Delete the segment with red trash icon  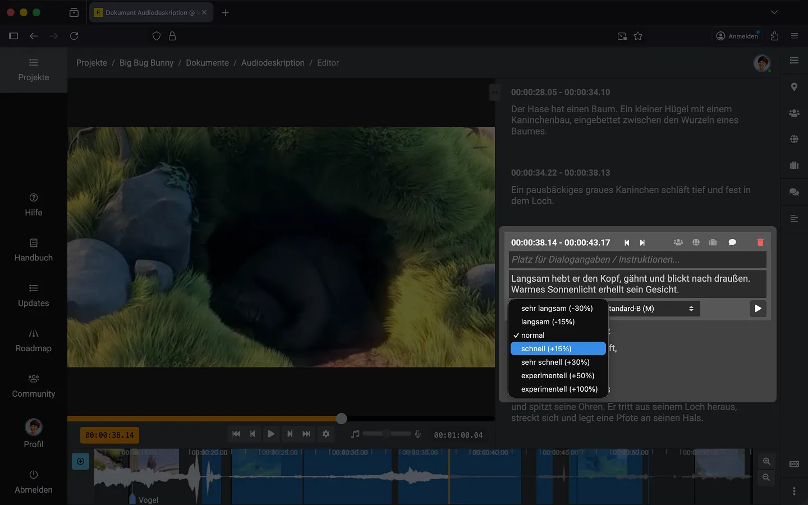coord(760,242)
